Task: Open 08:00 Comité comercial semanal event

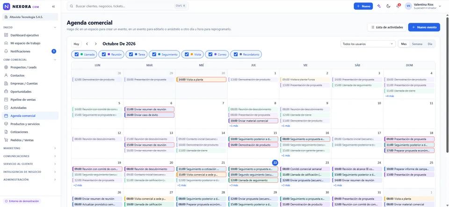Action: pyautogui.click(x=305, y=169)
